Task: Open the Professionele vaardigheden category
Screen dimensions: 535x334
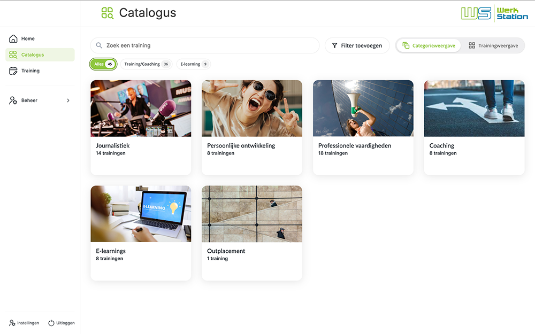Action: [x=363, y=128]
